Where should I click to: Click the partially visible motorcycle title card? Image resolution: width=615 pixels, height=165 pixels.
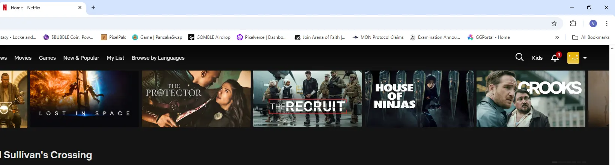[14, 99]
